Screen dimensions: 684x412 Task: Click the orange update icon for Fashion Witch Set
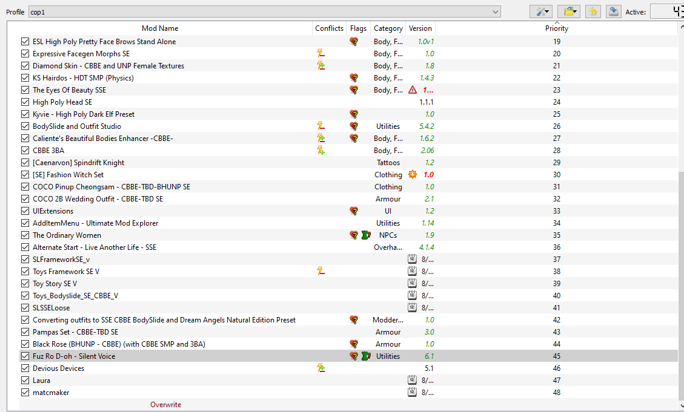point(412,175)
